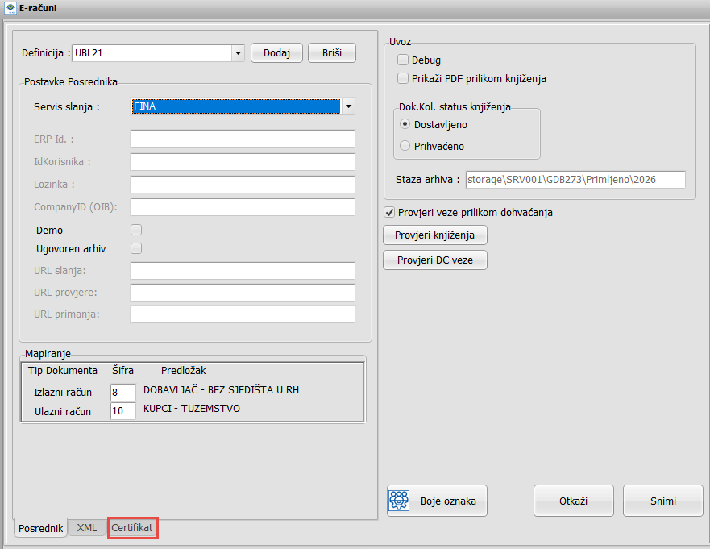Screen dimensions: 710x549
Task: Select the Posrednik tab
Action: click(41, 528)
